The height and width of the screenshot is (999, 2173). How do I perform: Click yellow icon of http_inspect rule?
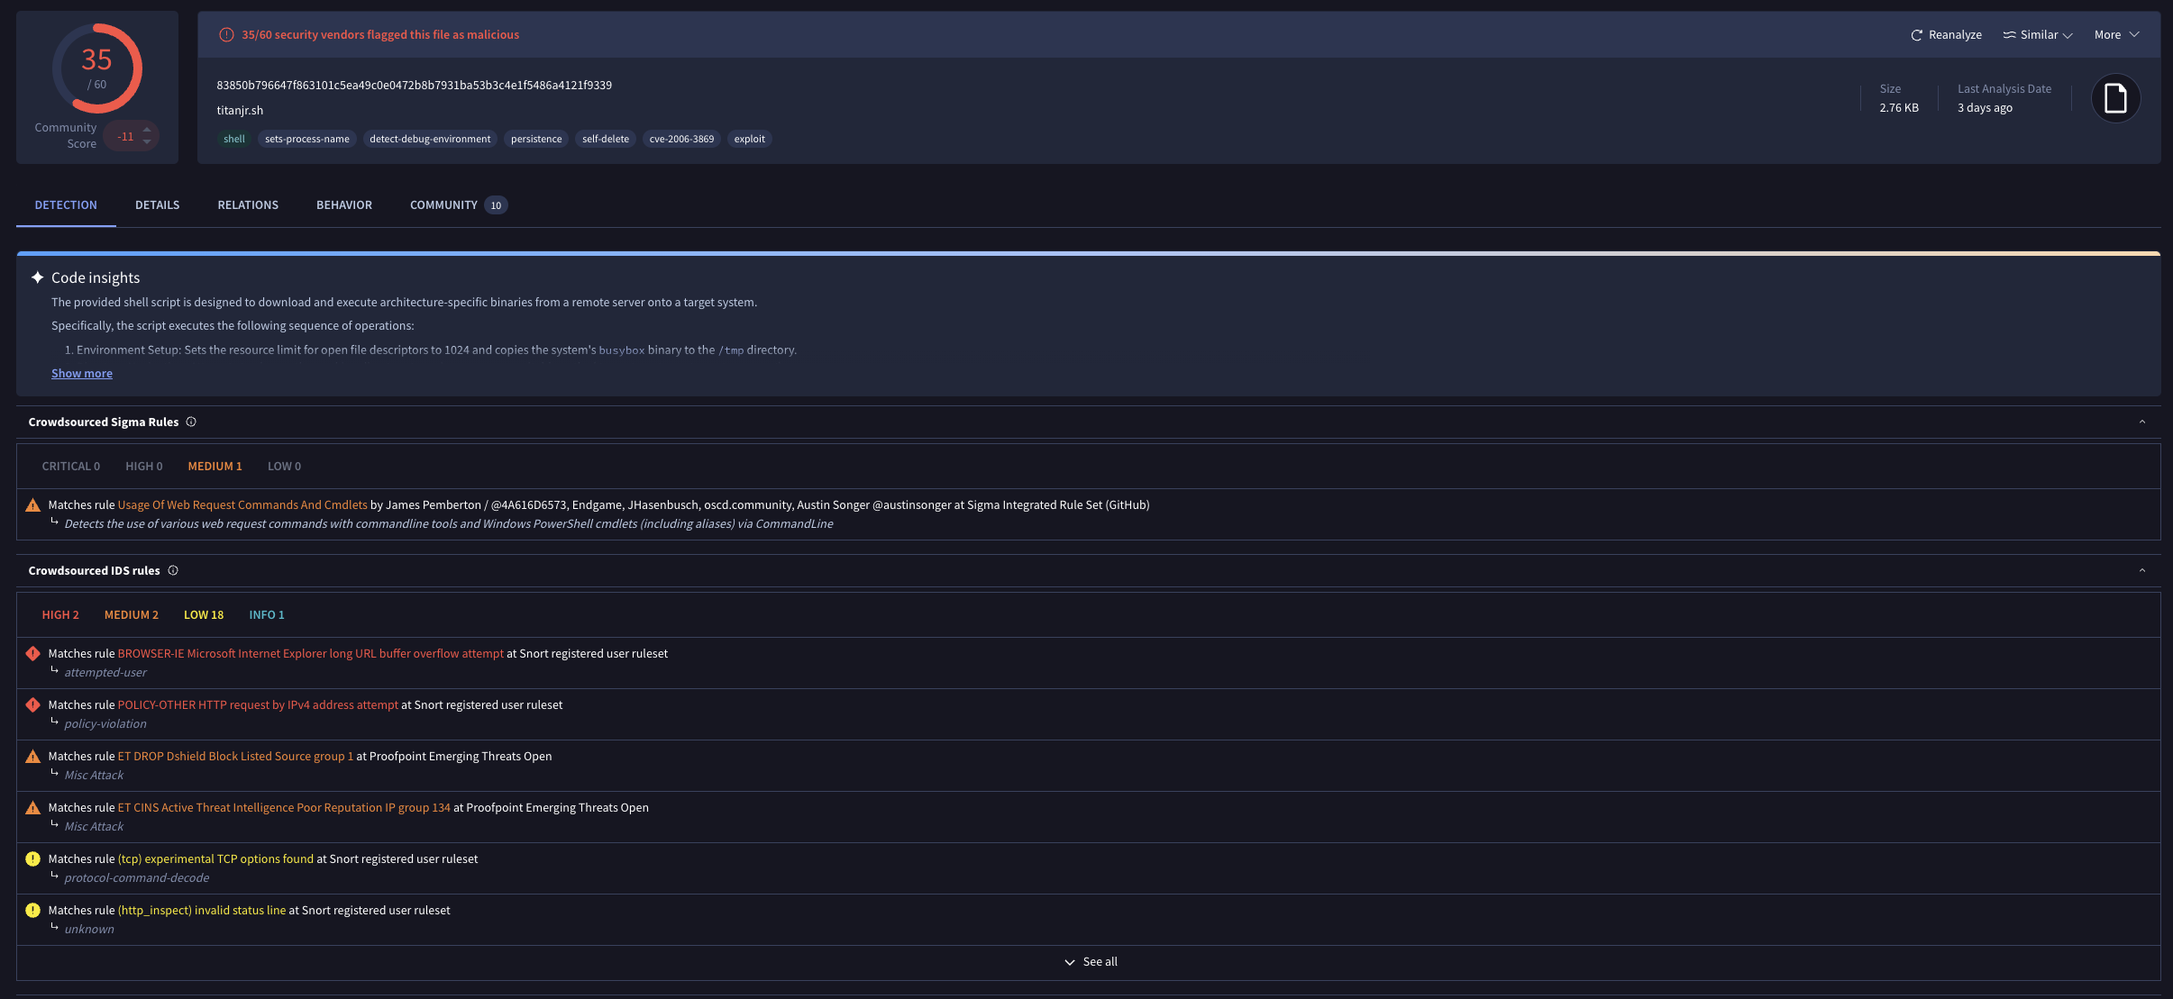(x=33, y=911)
